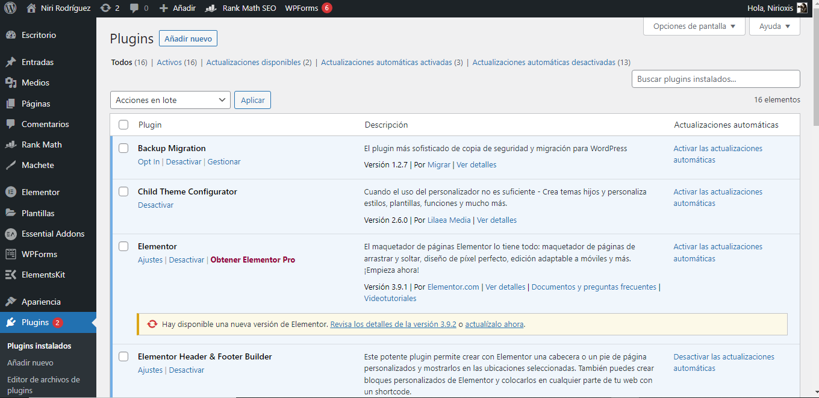
Task: Open the Acciones en lote dropdown
Action: click(170, 100)
